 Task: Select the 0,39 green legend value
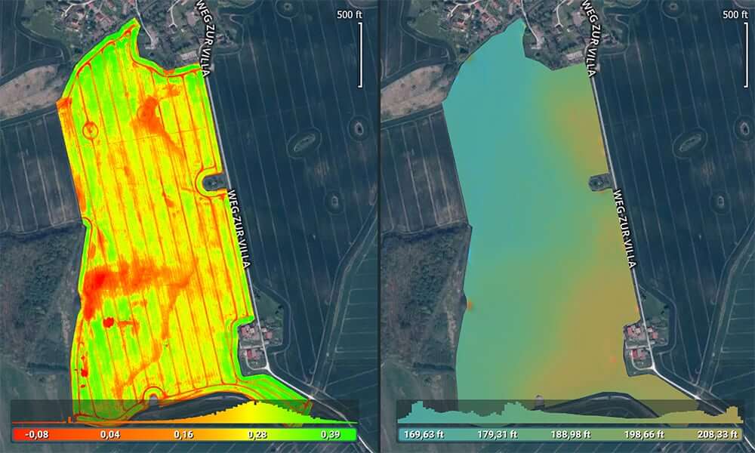tap(331, 435)
